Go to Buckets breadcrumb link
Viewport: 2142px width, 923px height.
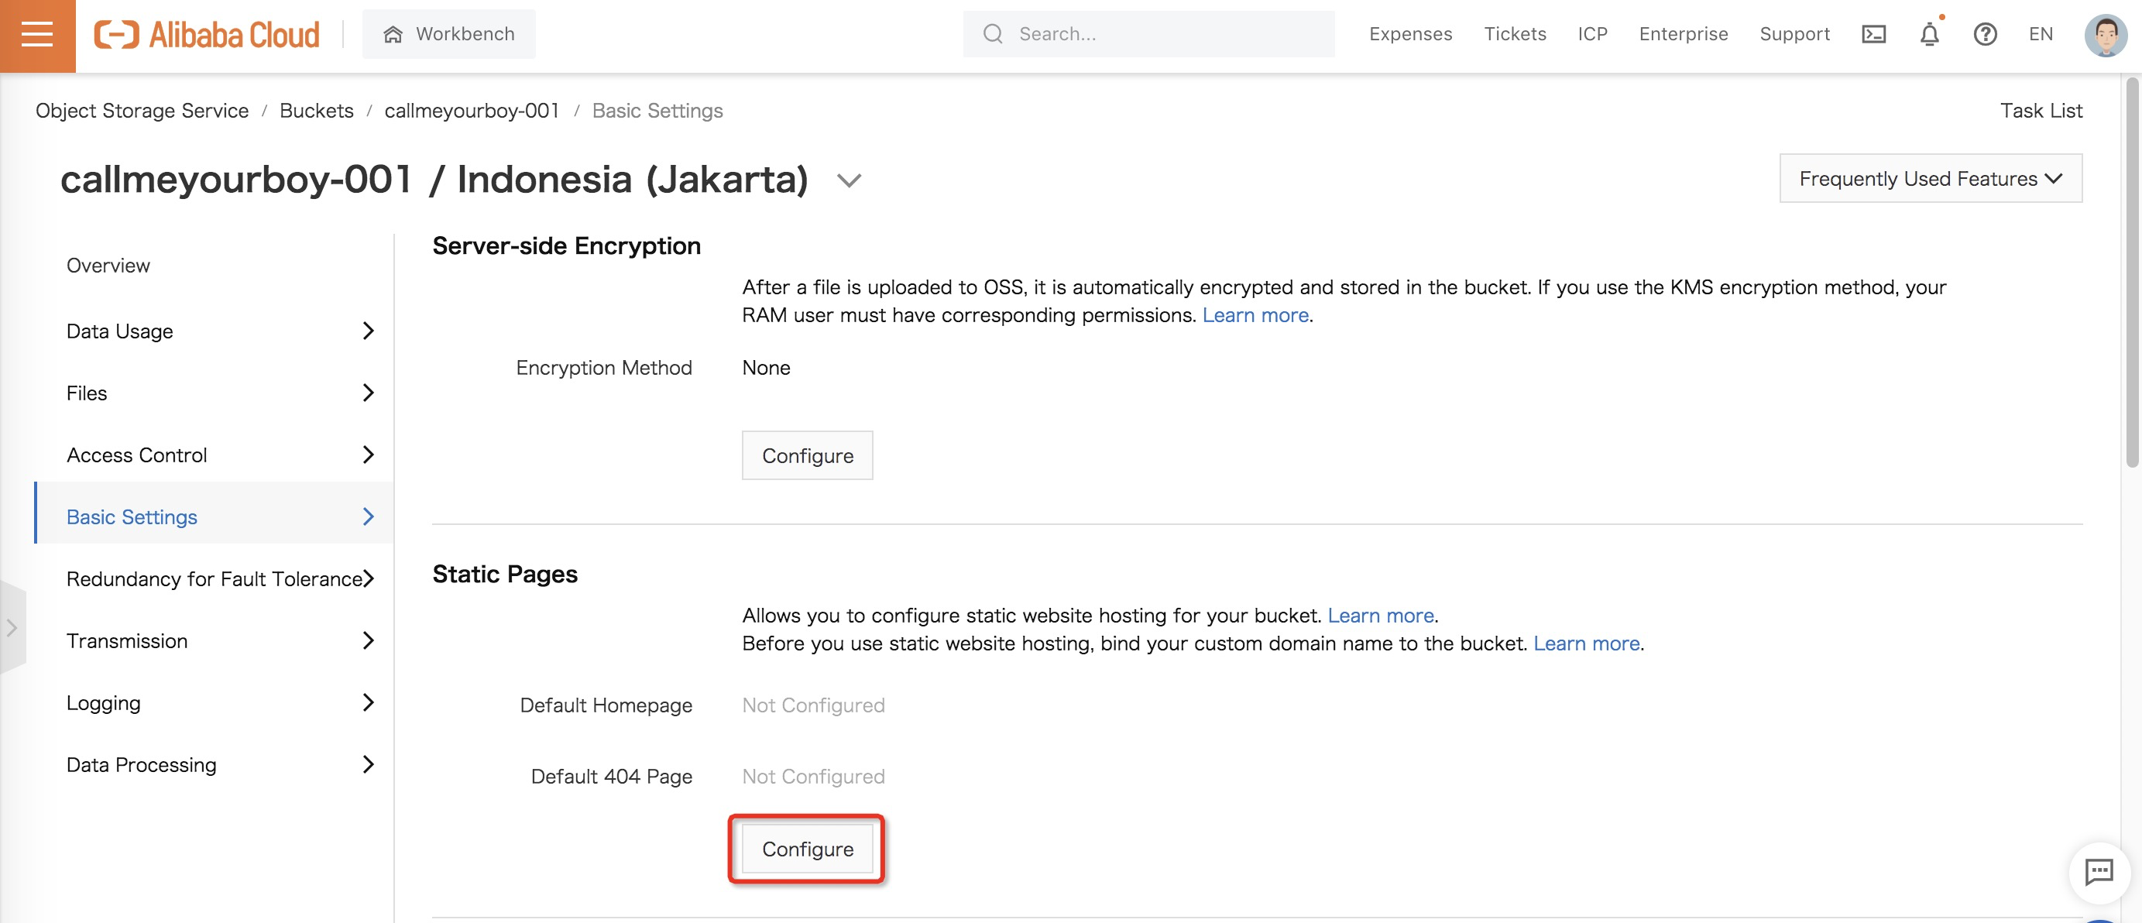point(316,111)
